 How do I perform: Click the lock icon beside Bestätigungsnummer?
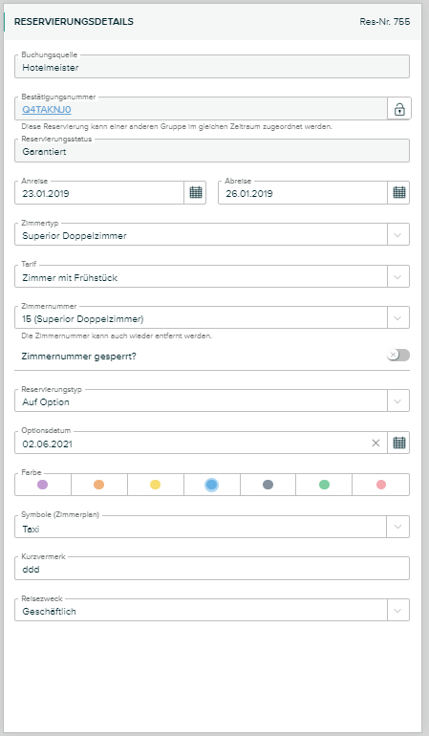tap(399, 109)
